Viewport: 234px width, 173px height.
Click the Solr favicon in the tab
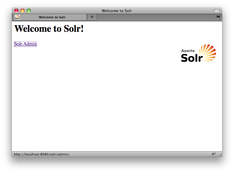click(18, 17)
